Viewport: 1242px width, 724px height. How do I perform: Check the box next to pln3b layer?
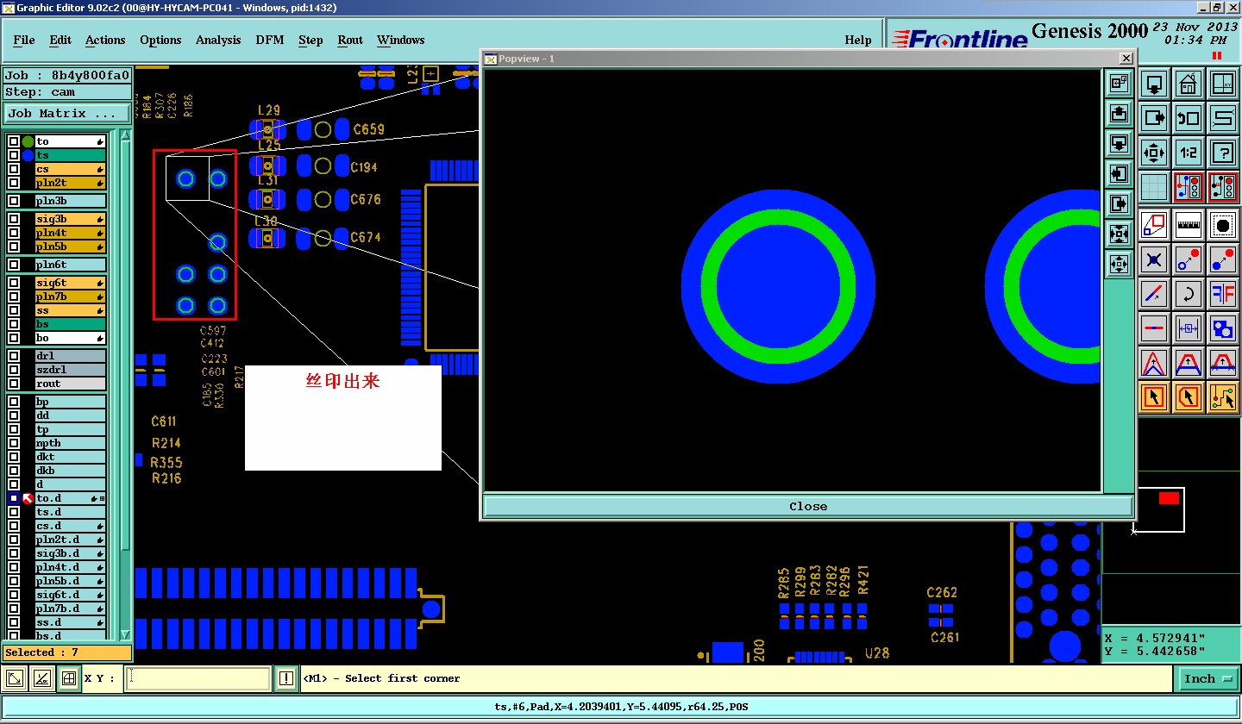click(14, 201)
